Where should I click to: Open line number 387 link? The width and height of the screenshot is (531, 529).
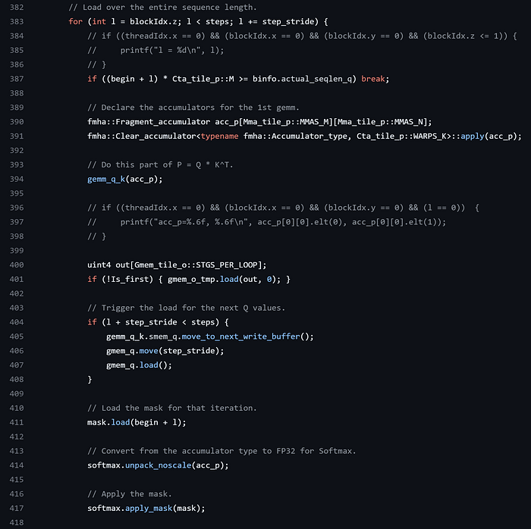tap(17, 79)
